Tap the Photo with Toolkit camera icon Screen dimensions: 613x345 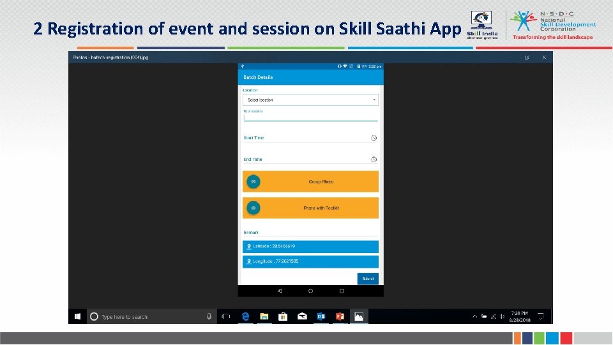[x=254, y=208]
